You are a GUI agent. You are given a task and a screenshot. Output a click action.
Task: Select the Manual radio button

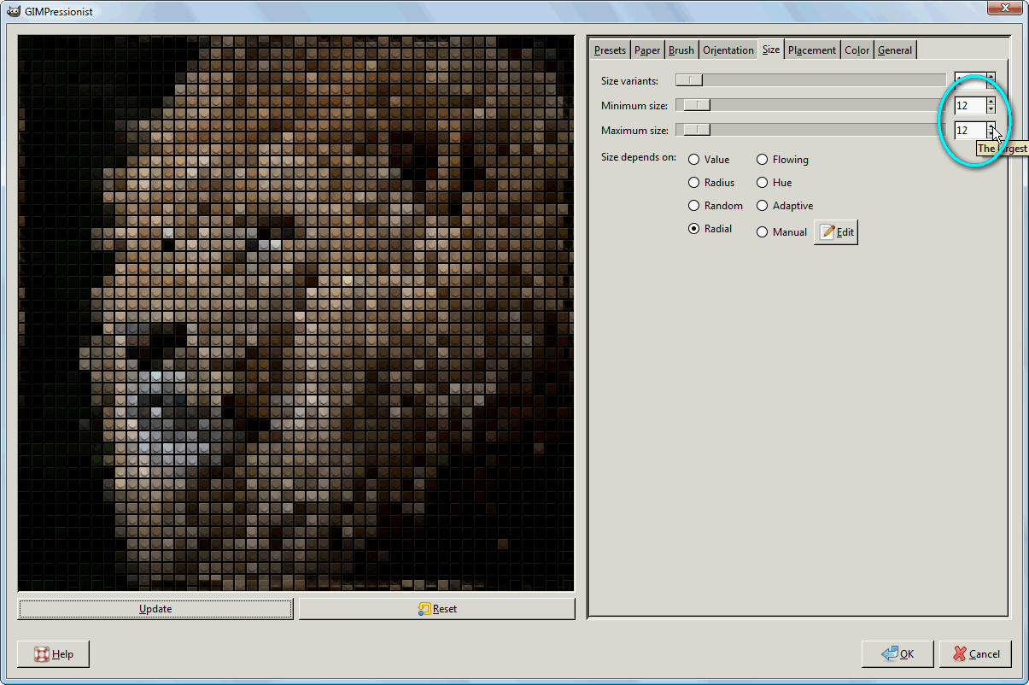781,232
